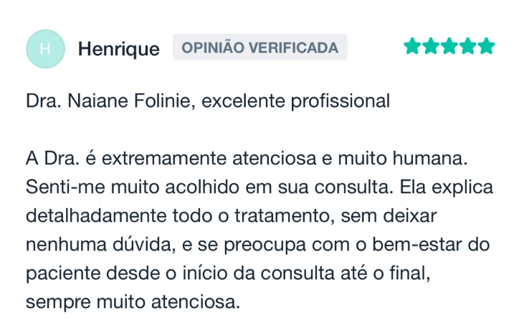
Task: Click the fifth (last) rating star
Action: [x=487, y=47]
